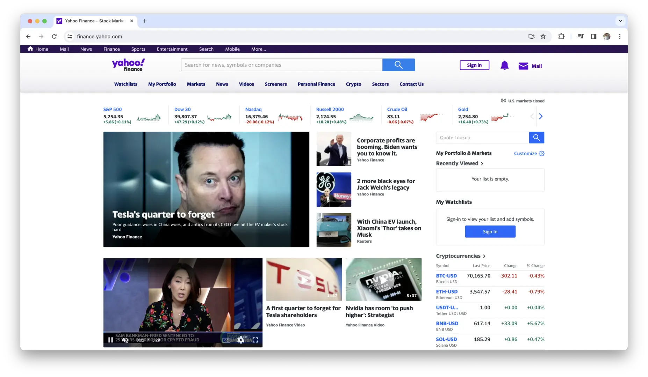Pause the playing video
This screenshot has width=648, height=377.
pyautogui.click(x=110, y=340)
